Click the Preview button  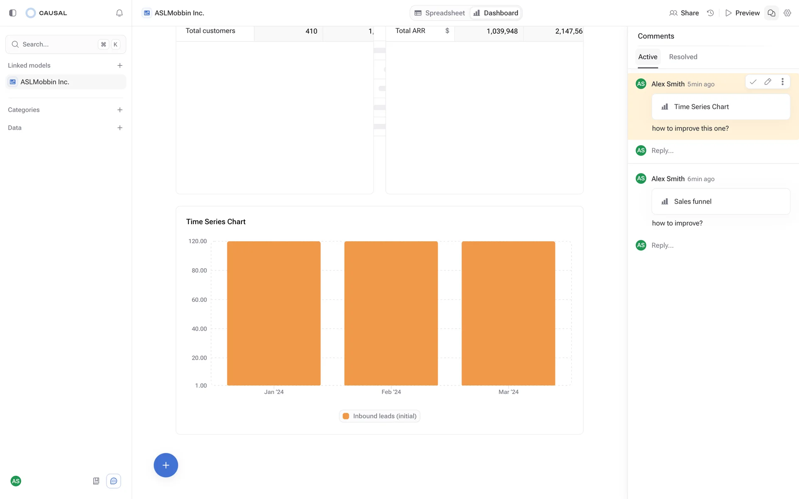742,13
